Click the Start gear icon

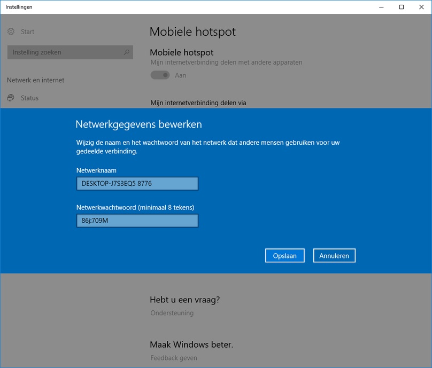tap(11, 32)
